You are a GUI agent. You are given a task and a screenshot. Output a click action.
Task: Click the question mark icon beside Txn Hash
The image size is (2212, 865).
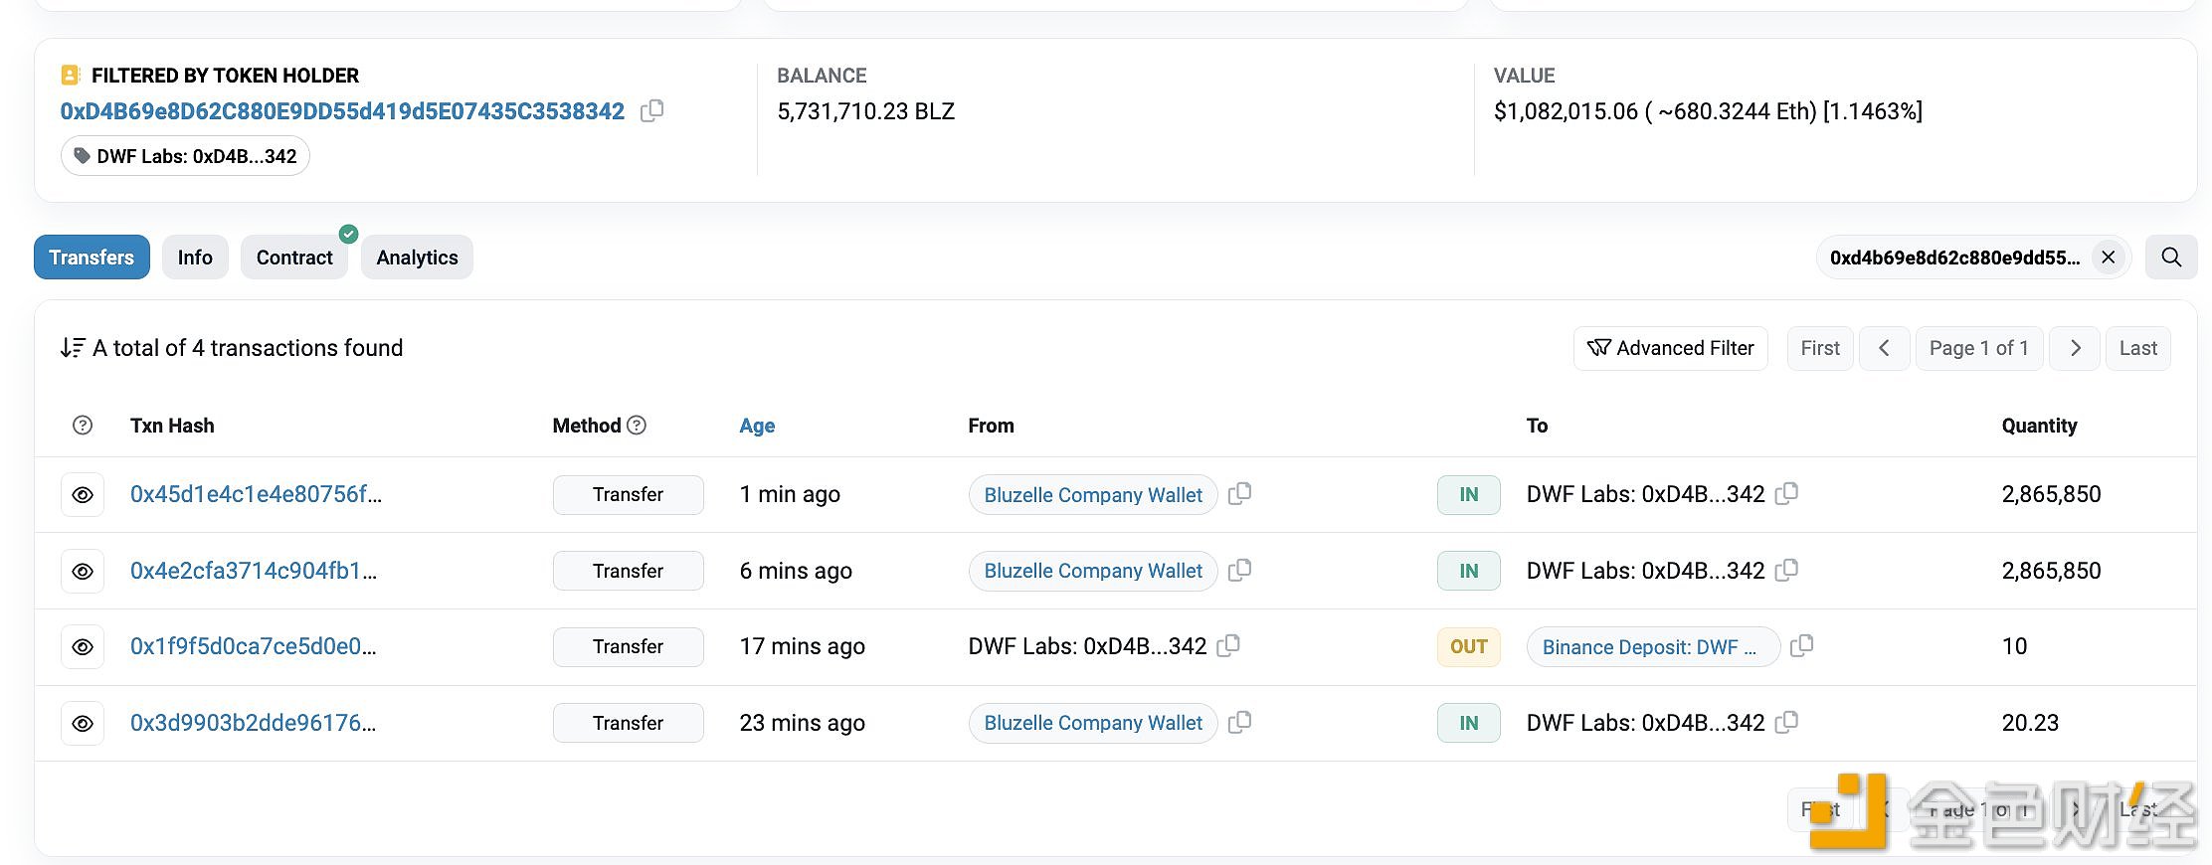pyautogui.click(x=83, y=426)
